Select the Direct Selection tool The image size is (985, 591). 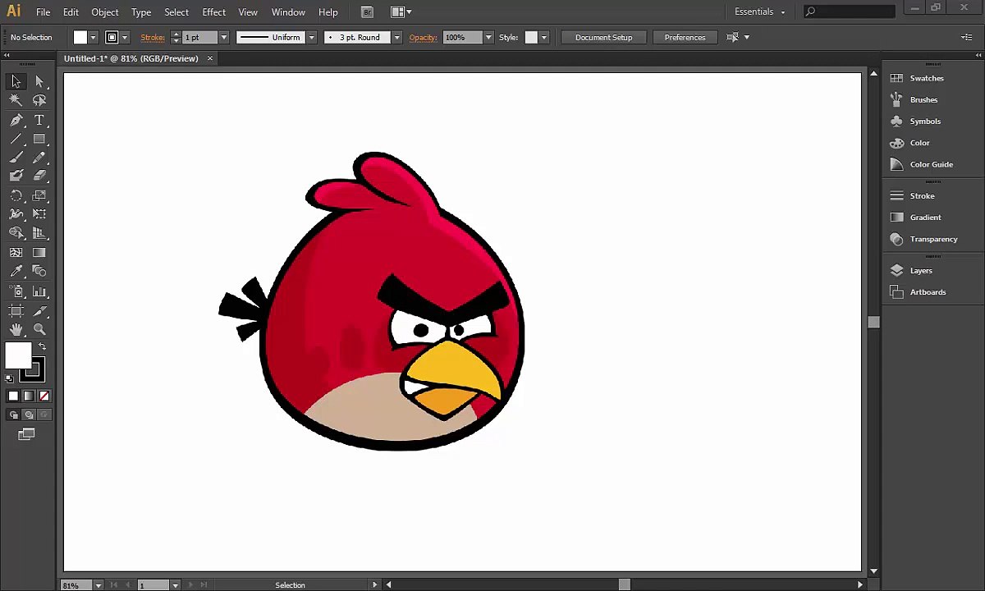[x=39, y=81]
